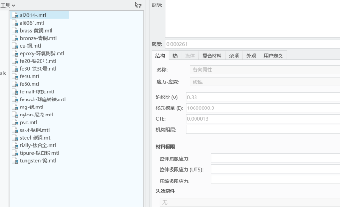340x207 pixels.
Task: Click the brass-黄铜.mtl file icon
Action: coord(15,31)
